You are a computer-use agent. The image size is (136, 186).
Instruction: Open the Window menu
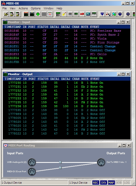pyautogui.click(x=48, y=8)
